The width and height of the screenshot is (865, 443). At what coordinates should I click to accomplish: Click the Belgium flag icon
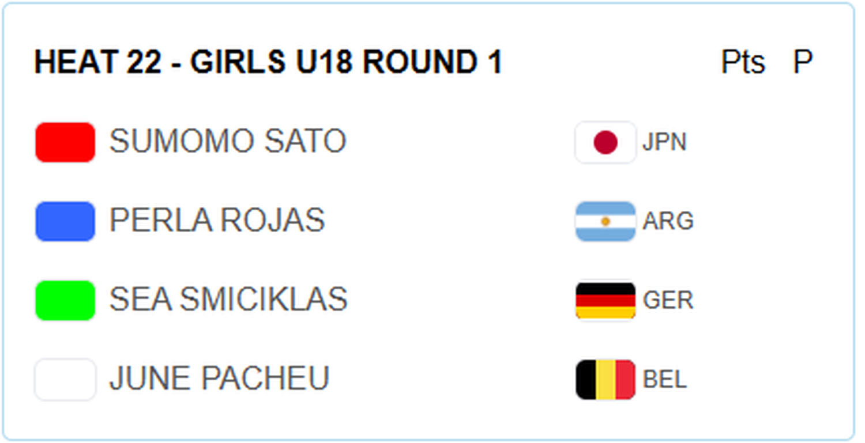click(605, 380)
